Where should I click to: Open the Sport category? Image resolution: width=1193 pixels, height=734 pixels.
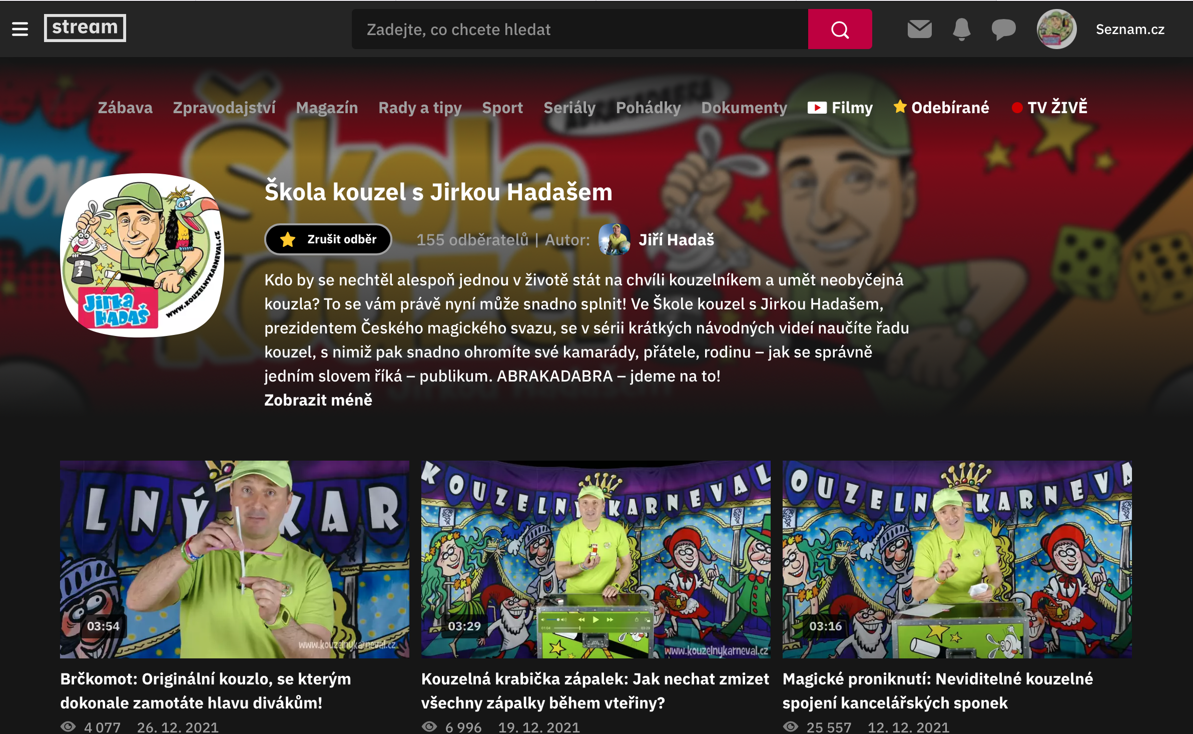click(x=502, y=108)
